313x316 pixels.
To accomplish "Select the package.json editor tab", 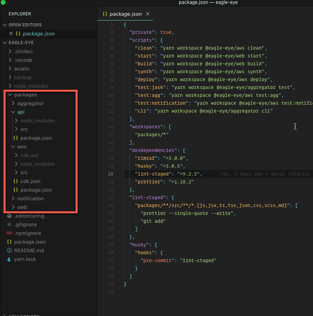I will pyautogui.click(x=125, y=14).
